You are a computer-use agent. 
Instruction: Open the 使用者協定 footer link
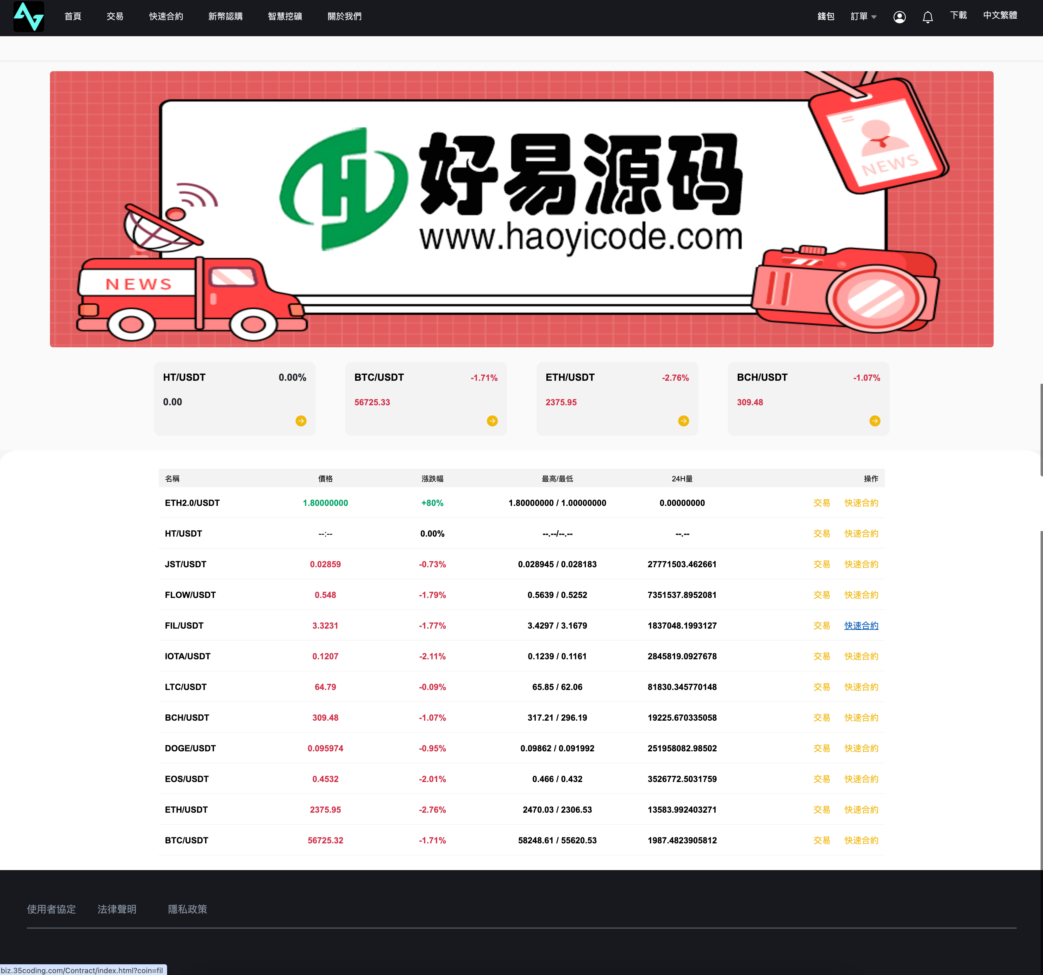[x=52, y=909]
